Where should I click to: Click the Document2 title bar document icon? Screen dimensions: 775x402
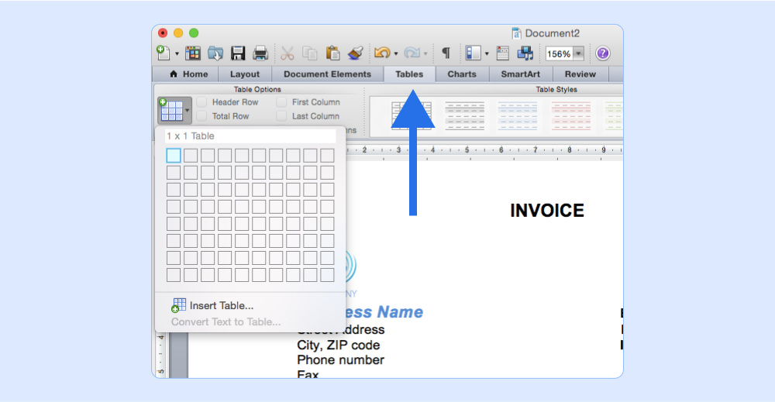point(516,33)
